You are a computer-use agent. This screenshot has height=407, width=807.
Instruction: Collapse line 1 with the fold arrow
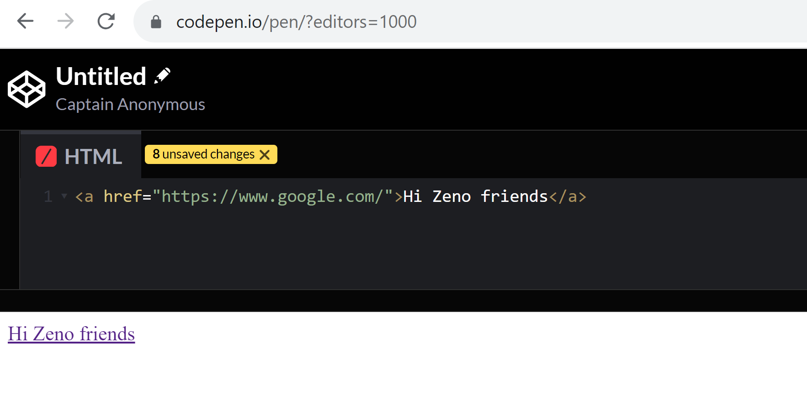[64, 196]
